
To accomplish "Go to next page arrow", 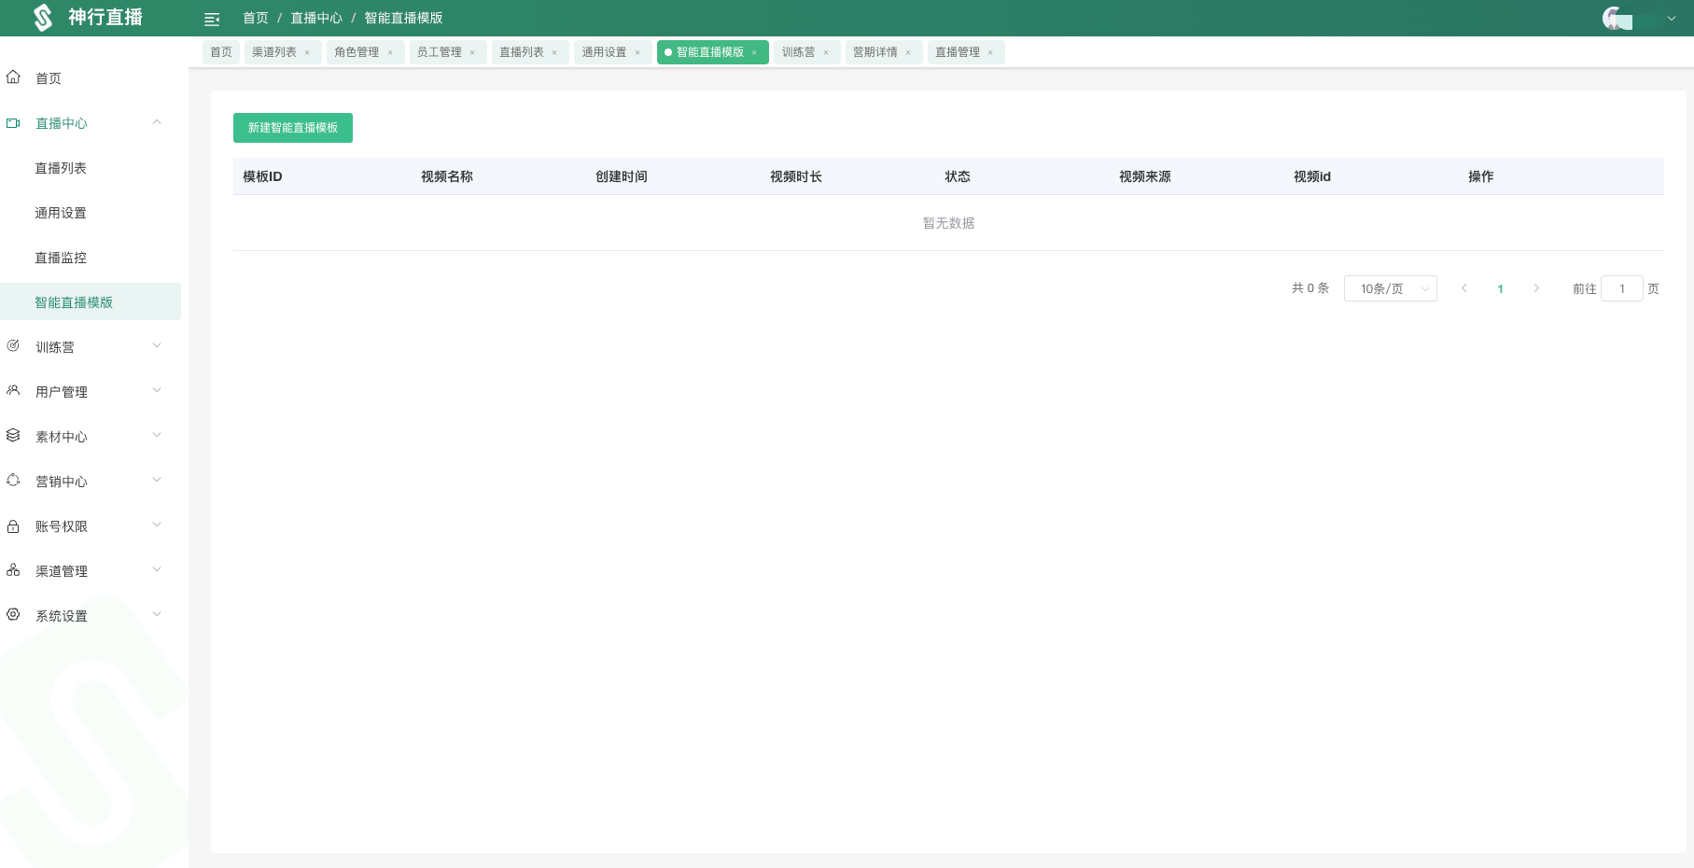I will 1536,288.
